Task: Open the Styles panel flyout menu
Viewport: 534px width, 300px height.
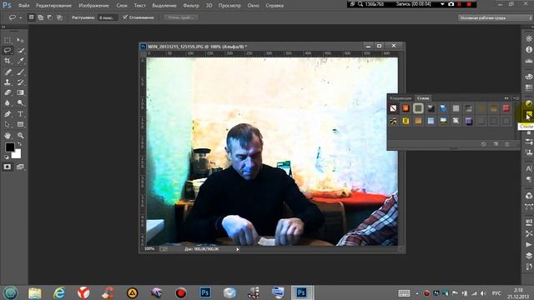Action: 516,98
